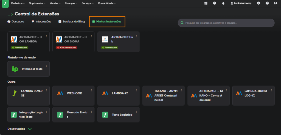Click the clock history icon
Image resolution: width=281 pixels, height=135 pixels.
(214, 3)
